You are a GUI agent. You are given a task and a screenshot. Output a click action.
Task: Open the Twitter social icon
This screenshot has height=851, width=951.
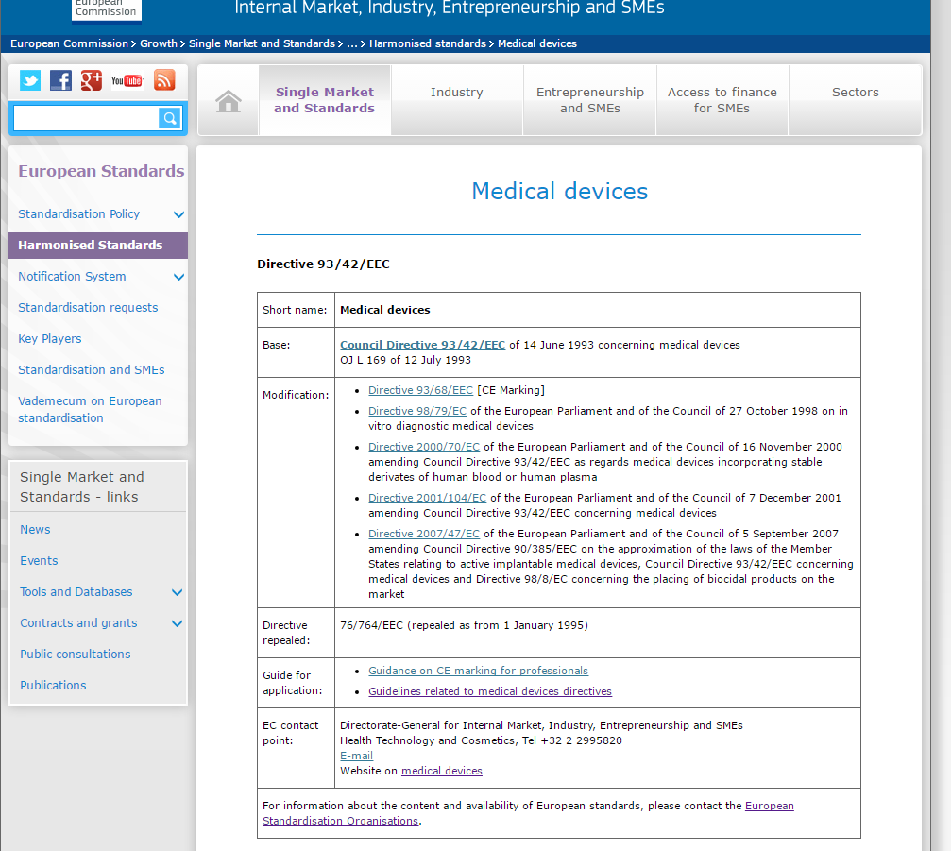[30, 80]
